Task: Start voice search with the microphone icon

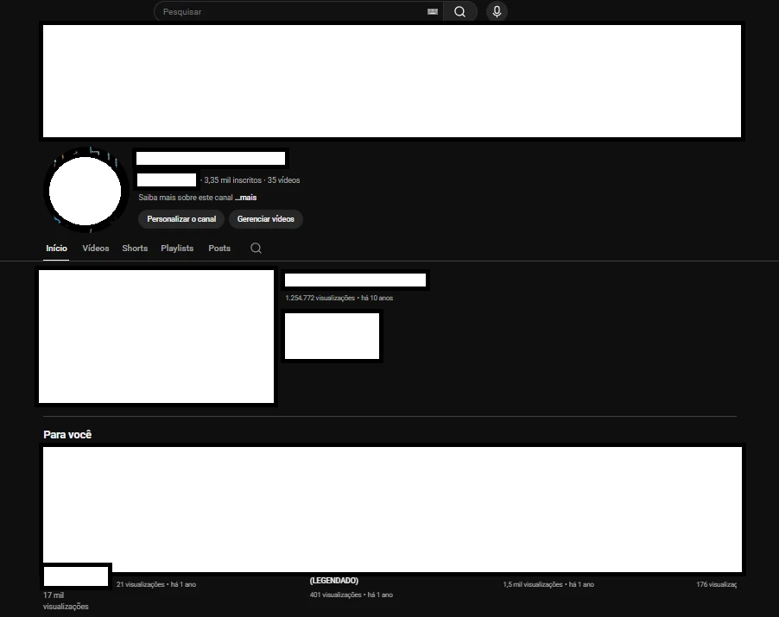Action: (x=497, y=12)
